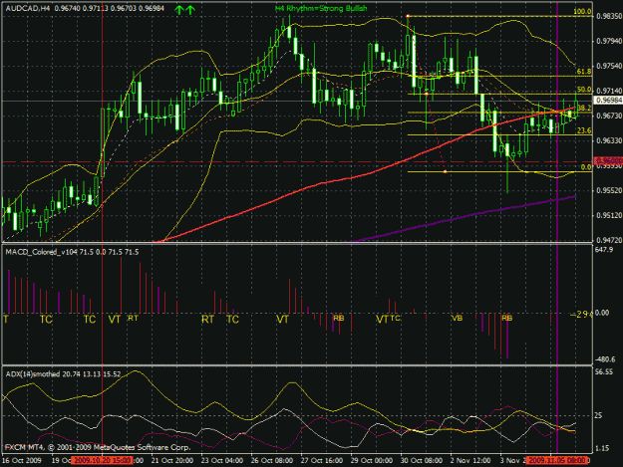Image resolution: width=623 pixels, height=467 pixels.
Task: Click the 16 Oct 2009 date label
Action: point(22,461)
